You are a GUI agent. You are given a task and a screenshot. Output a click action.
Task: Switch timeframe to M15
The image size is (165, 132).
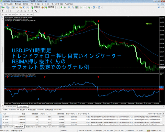point(10,14)
